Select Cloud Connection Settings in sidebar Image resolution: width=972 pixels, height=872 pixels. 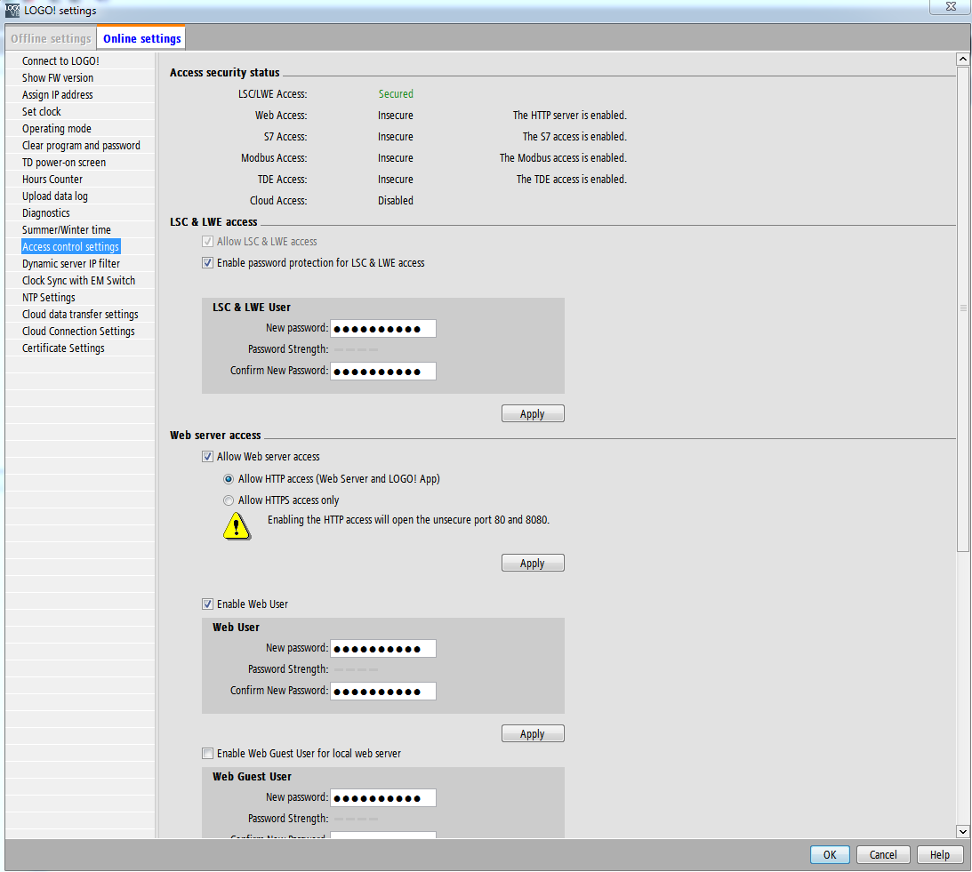tap(78, 332)
